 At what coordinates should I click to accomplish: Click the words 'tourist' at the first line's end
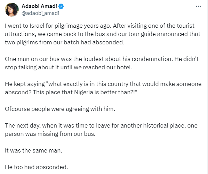click(x=184, y=26)
